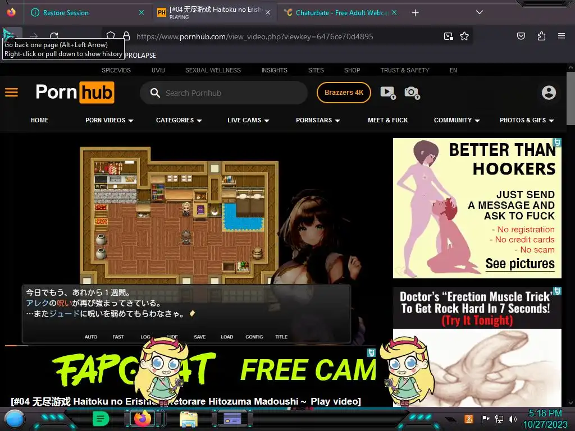Image resolution: width=575 pixels, height=431 pixels.
Task: Close the Chaturbate tab
Action: [x=394, y=12]
